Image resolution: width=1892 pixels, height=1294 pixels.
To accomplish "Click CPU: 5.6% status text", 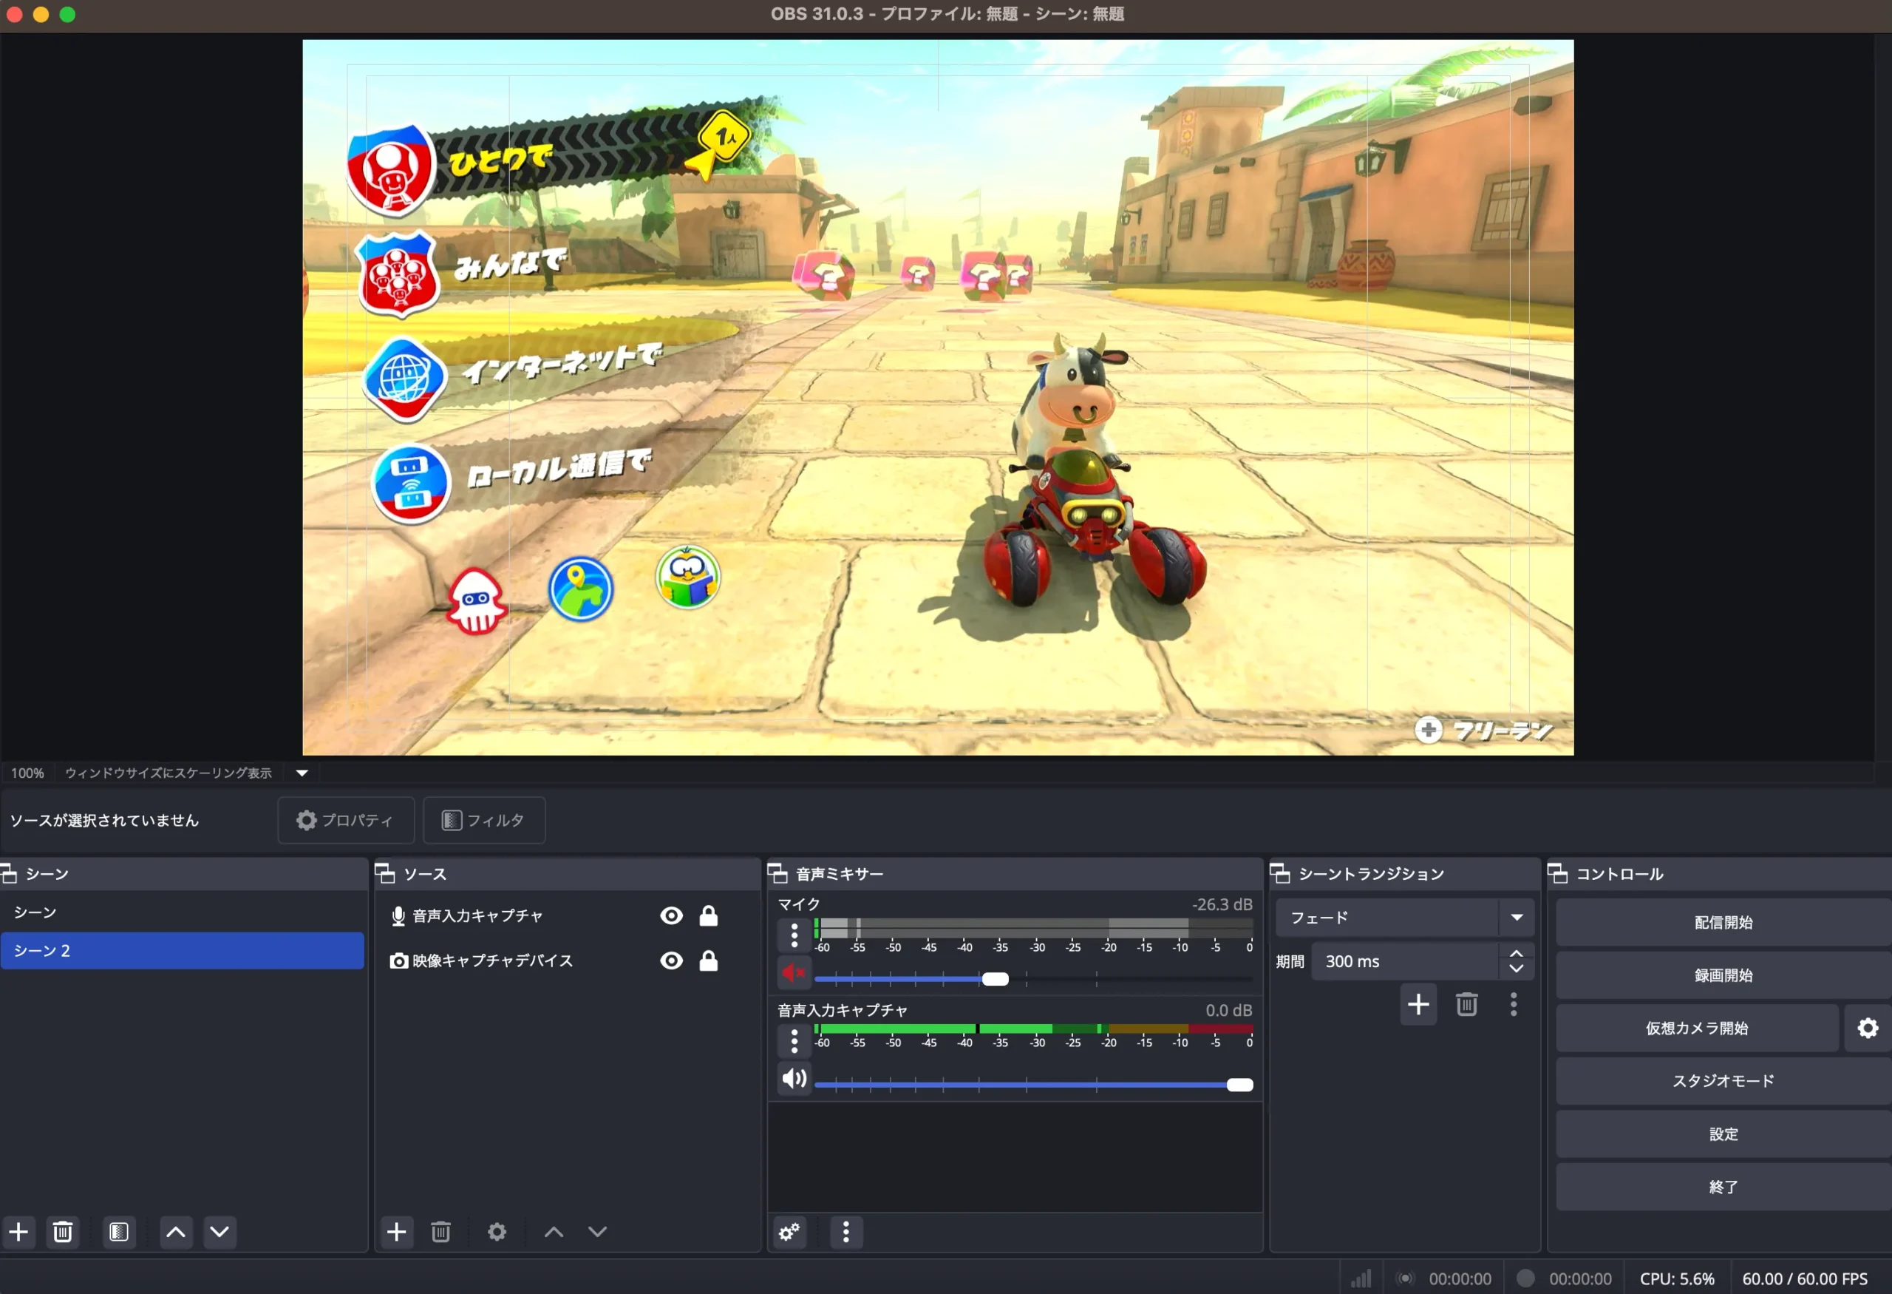I will pyautogui.click(x=1677, y=1278).
